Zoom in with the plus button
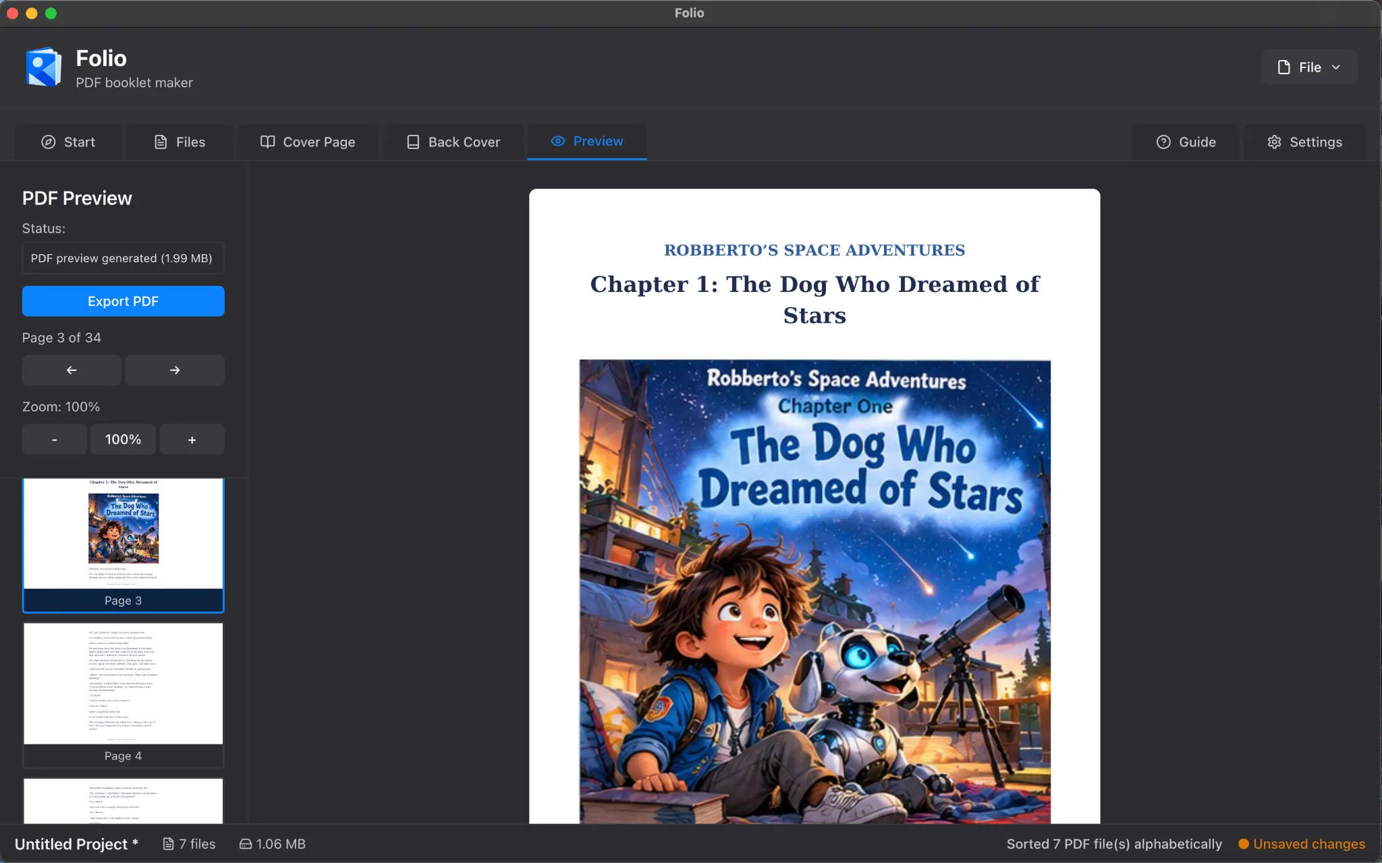 click(192, 440)
